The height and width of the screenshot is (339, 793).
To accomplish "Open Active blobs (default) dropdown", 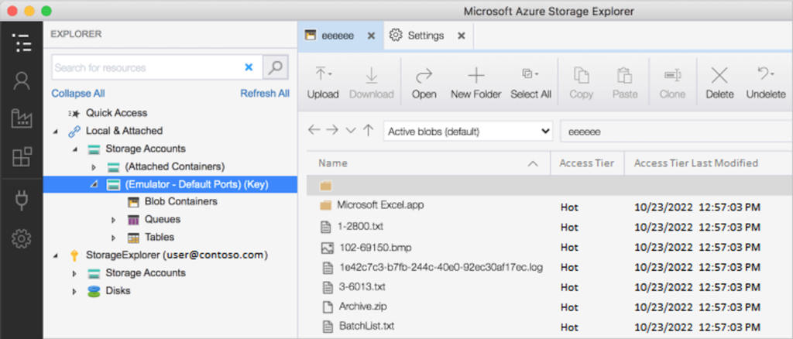I will tap(468, 132).
